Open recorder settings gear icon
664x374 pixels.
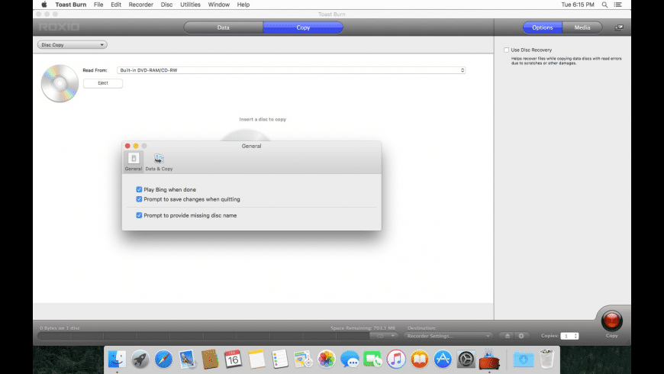pos(521,336)
